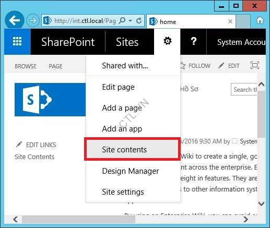Viewport: 270px width, 228px height.
Task: Open the Sites link in suite bar
Action: (x=127, y=42)
